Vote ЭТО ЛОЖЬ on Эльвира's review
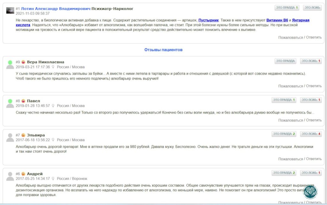 (x=311, y=134)
